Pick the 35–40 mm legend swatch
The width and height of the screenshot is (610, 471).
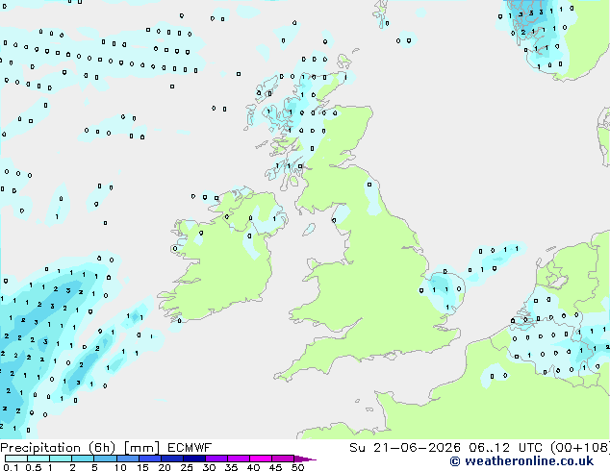pyautogui.click(x=239, y=459)
